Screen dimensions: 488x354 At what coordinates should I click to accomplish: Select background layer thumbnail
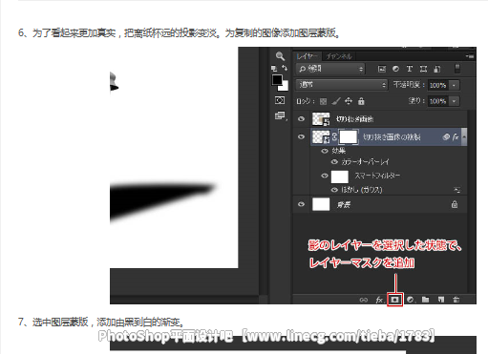[321, 204]
